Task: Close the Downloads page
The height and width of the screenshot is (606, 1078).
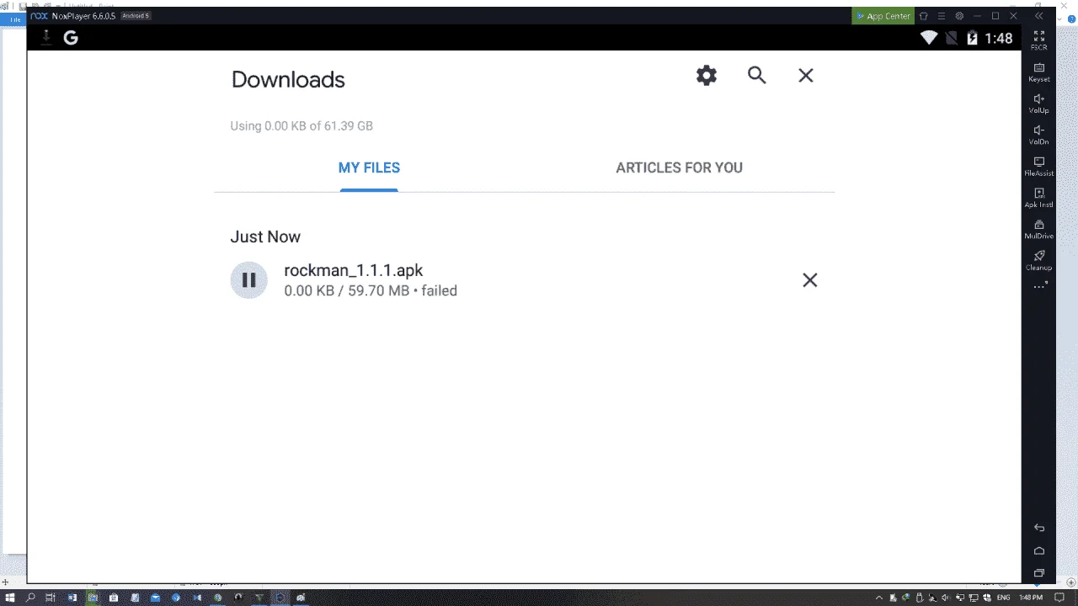Action: (806, 76)
